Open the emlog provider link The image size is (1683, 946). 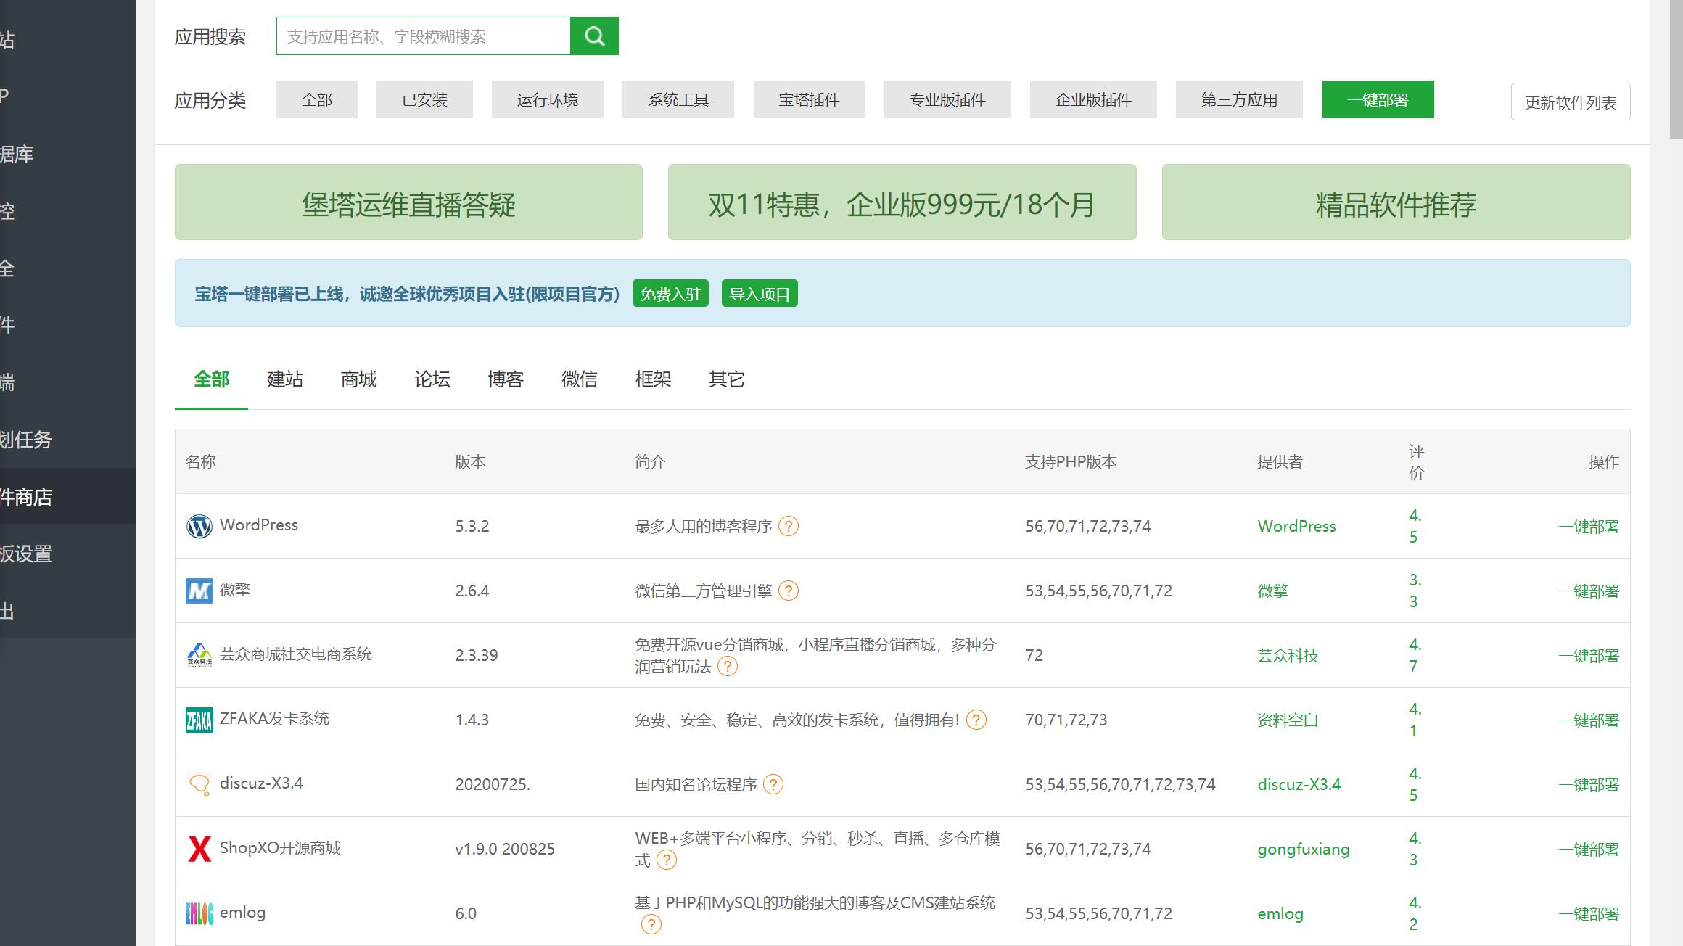tap(1280, 914)
